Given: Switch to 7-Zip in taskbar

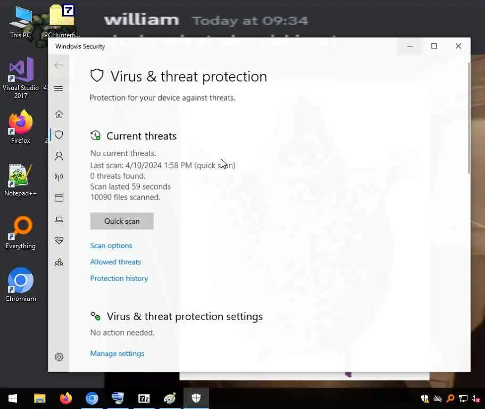Looking at the screenshot, I should 144,398.
